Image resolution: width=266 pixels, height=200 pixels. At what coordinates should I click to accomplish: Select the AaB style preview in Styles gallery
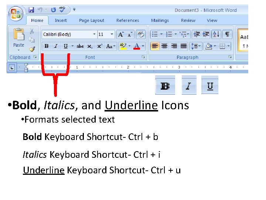coord(243,40)
